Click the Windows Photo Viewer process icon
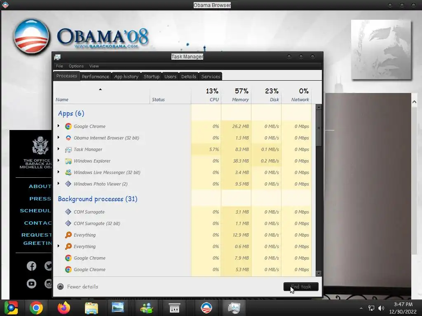This screenshot has height=316, width=422. coord(68,184)
